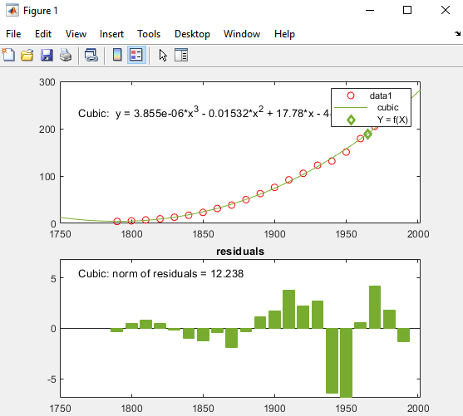This screenshot has width=463, height=416.
Task: Click the red data circle at 1950
Action: tap(346, 152)
